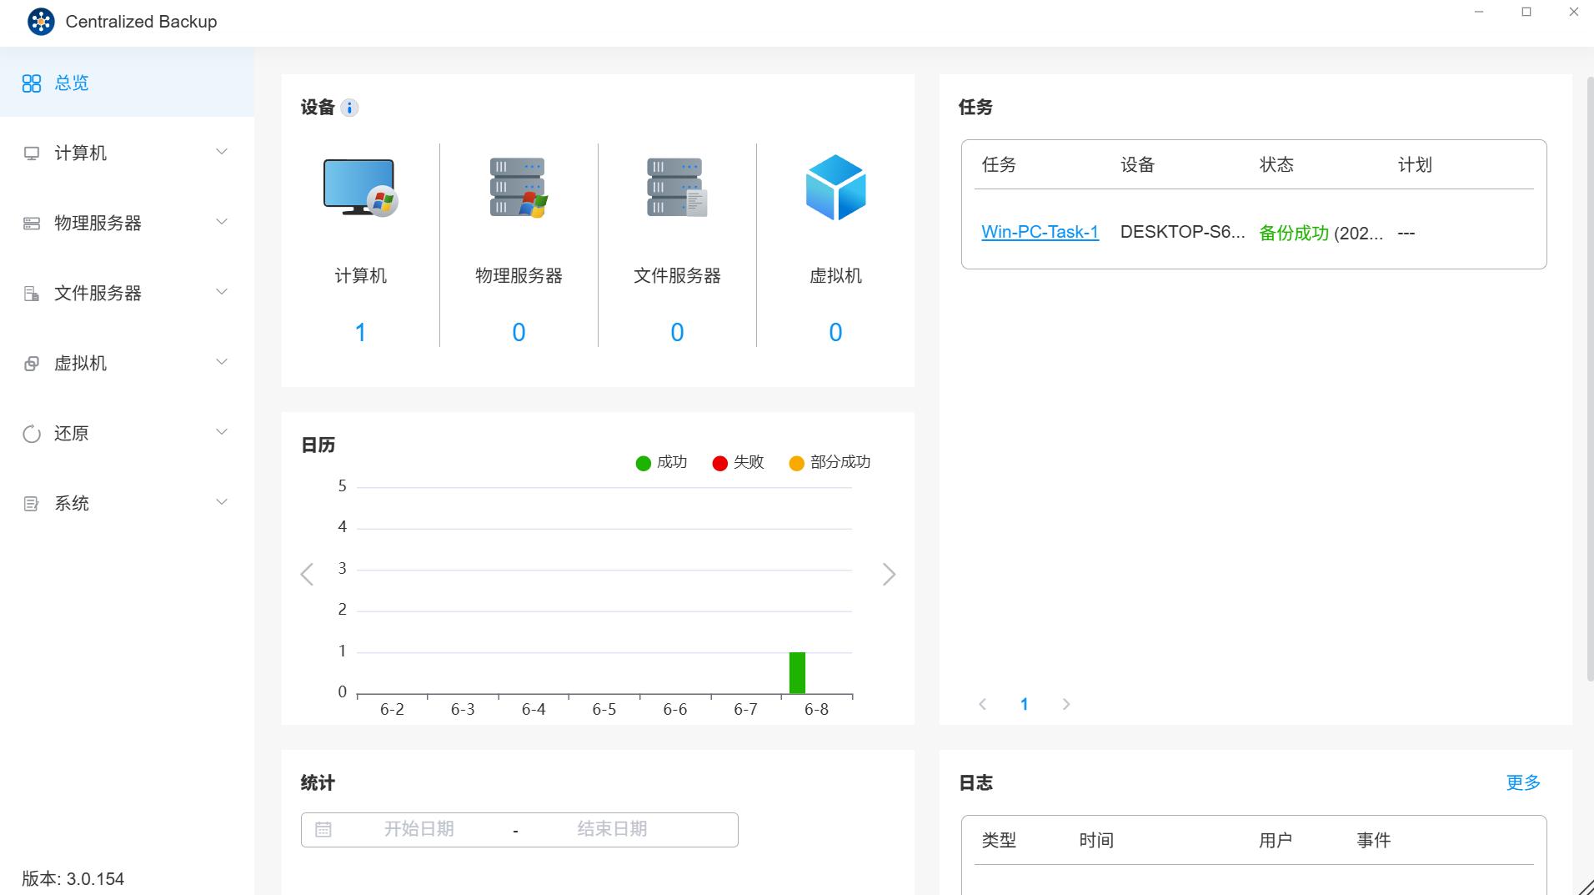Click the 事件 column header in 日志 table
The image size is (1594, 895).
pos(1373,840)
